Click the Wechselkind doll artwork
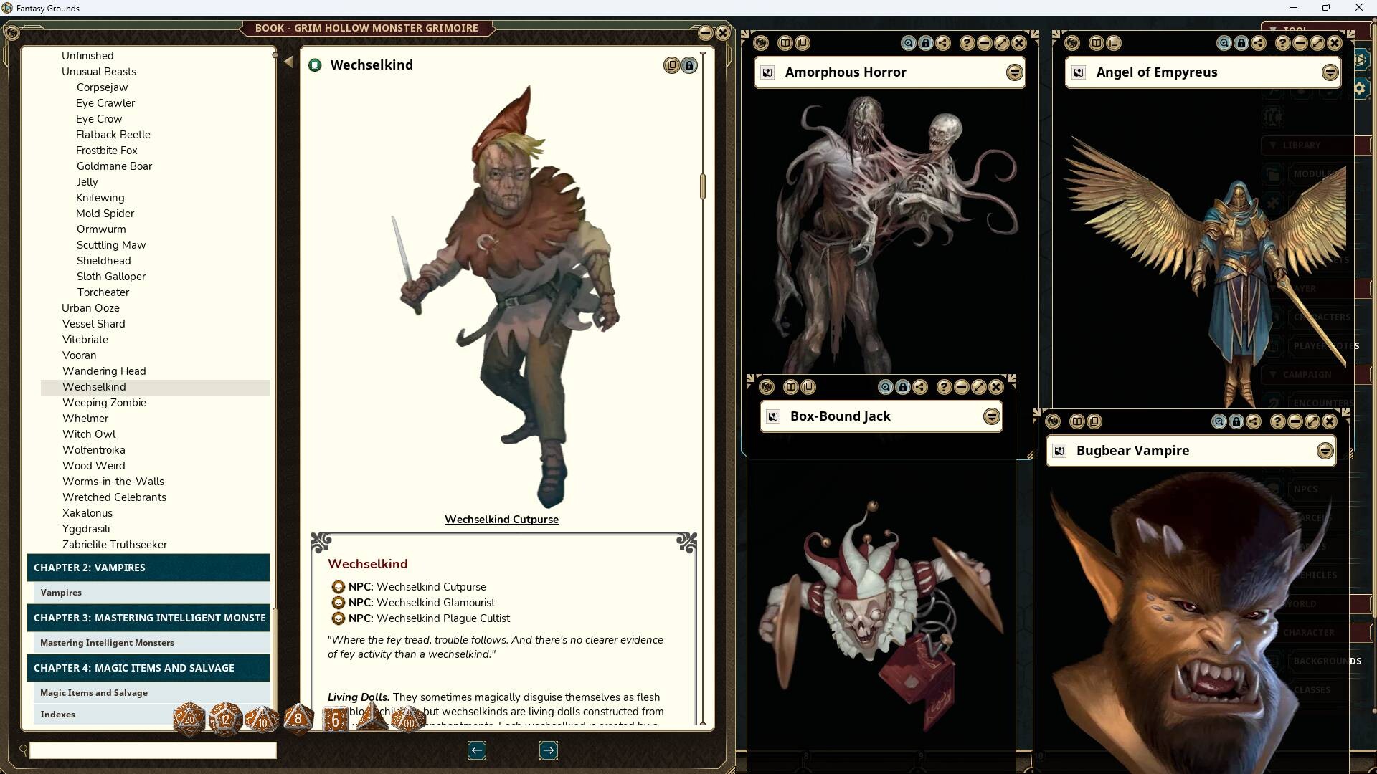Viewport: 1377px width, 774px height. [505, 296]
